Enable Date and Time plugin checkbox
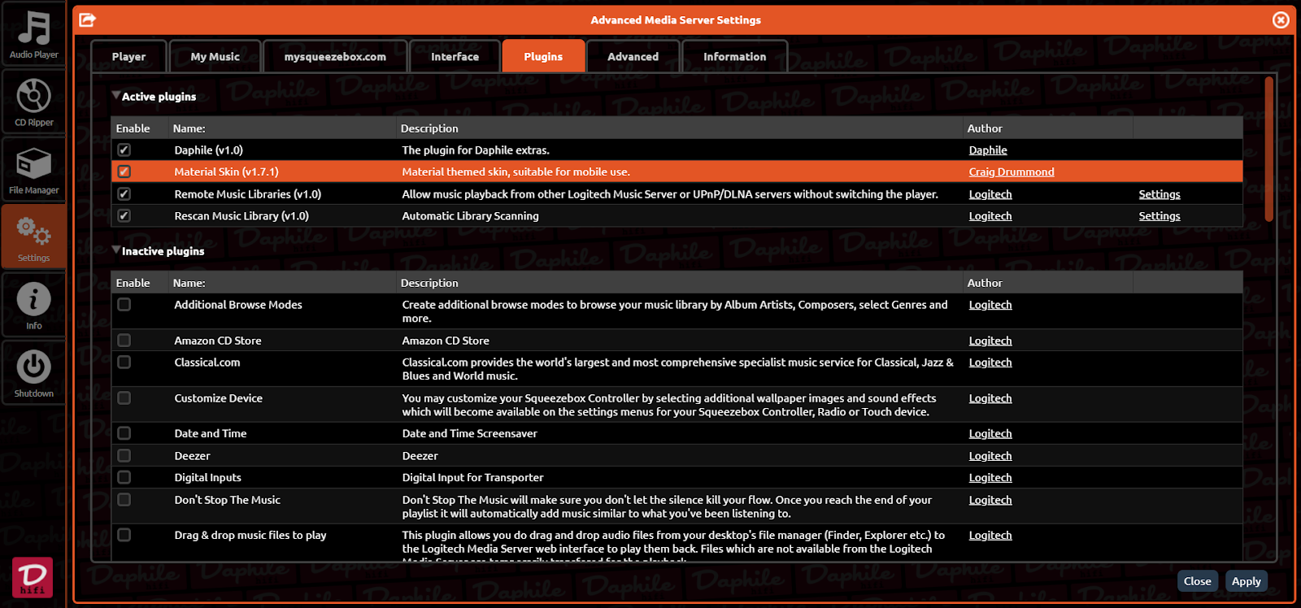The image size is (1301, 608). pos(124,433)
